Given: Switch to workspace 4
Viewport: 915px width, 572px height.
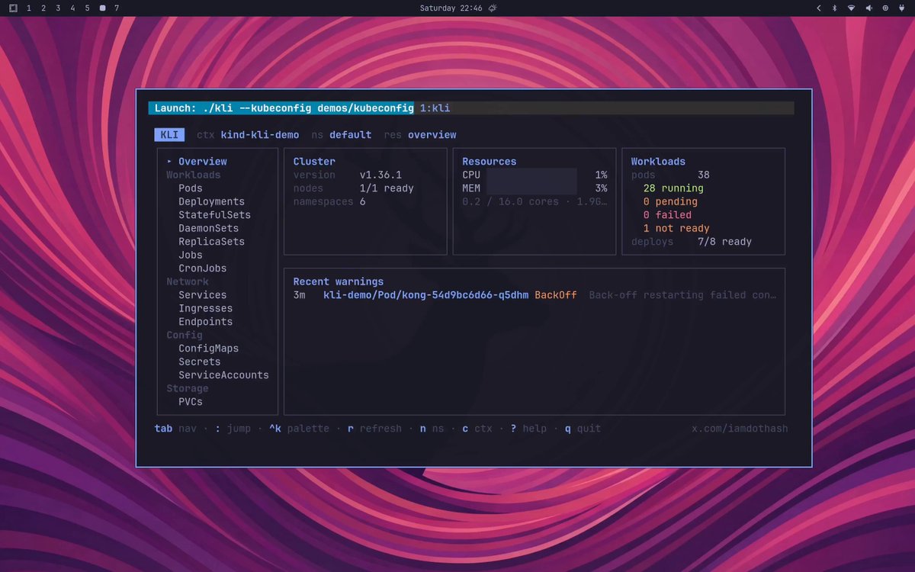Looking at the screenshot, I should (72, 8).
